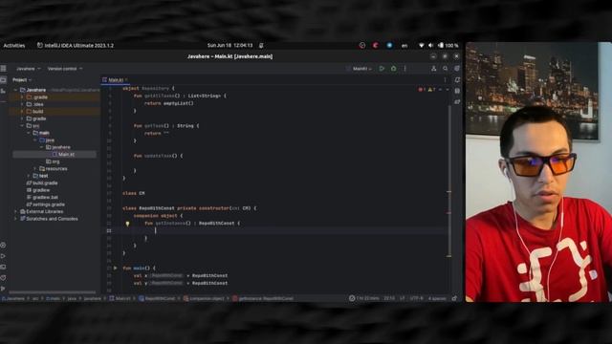
Task: Click the volume speaker icon
Action: coord(431,46)
